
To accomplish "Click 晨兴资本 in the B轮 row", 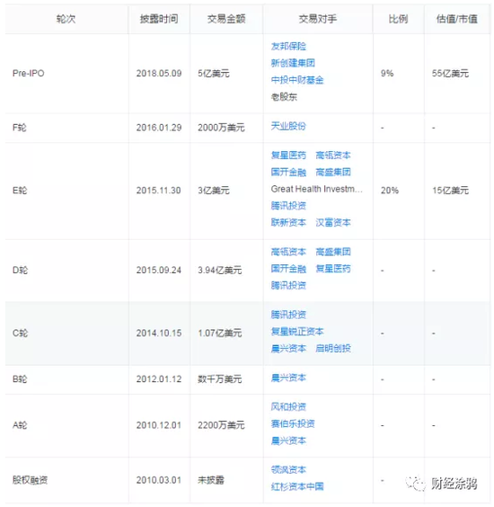I will 288,378.
